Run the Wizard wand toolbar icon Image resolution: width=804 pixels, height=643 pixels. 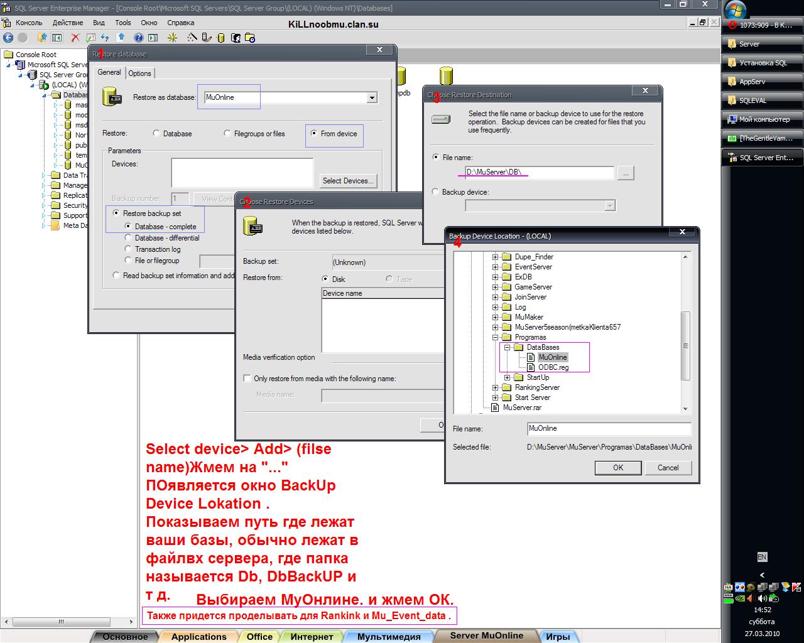[x=192, y=38]
